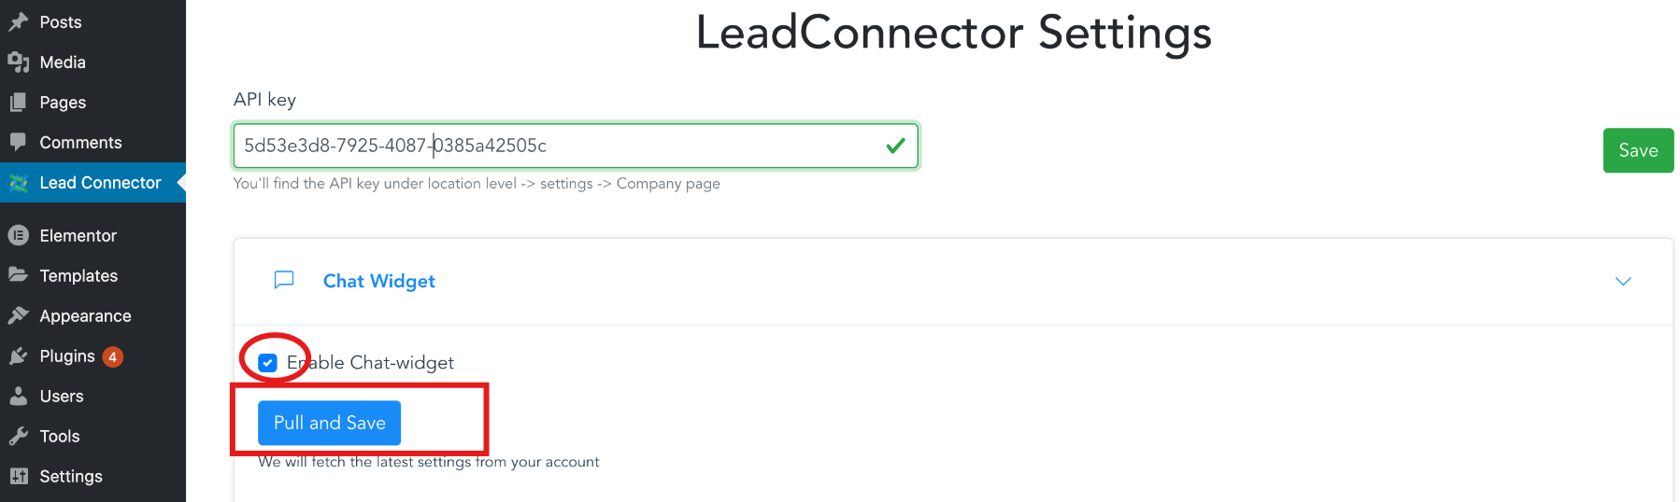Click the Plugins update count badge
This screenshot has height=502, width=1680.
(112, 356)
